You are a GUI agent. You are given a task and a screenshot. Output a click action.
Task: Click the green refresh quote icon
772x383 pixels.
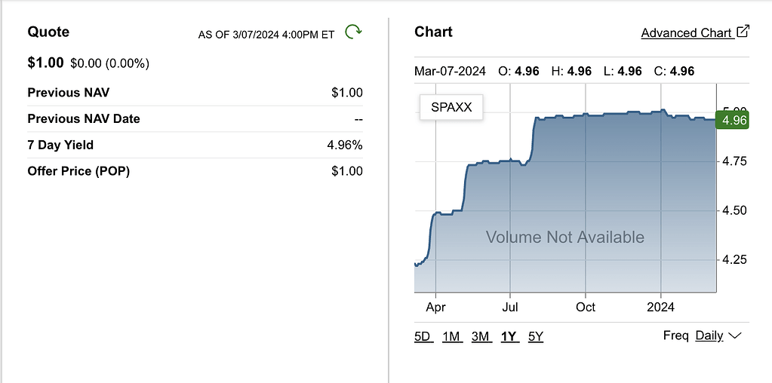point(353,32)
